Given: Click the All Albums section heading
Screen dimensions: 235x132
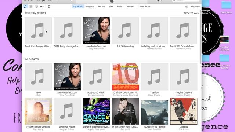Looking at the screenshot, I should coord(32,59).
